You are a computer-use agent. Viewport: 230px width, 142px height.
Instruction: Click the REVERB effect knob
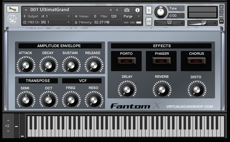coord(162,89)
